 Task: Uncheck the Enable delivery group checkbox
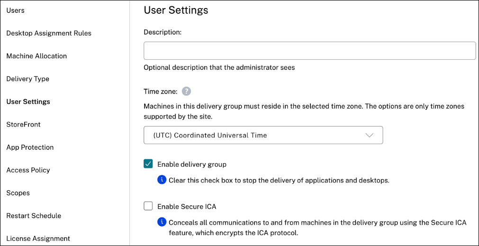click(148, 164)
